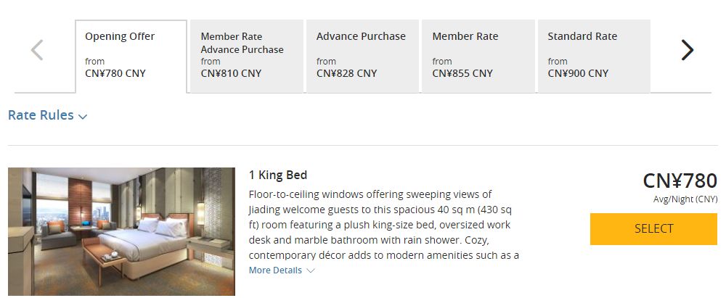Click the next rates right arrow

coord(687,50)
